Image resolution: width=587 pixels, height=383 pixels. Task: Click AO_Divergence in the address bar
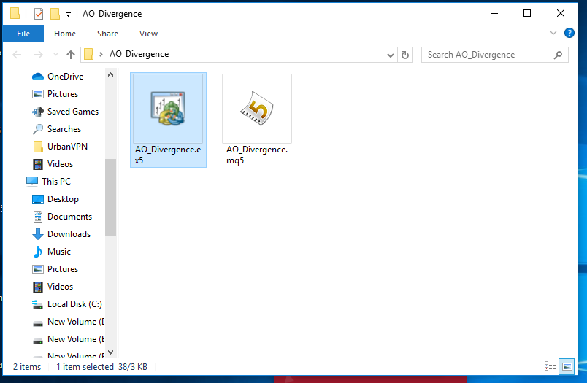point(139,54)
